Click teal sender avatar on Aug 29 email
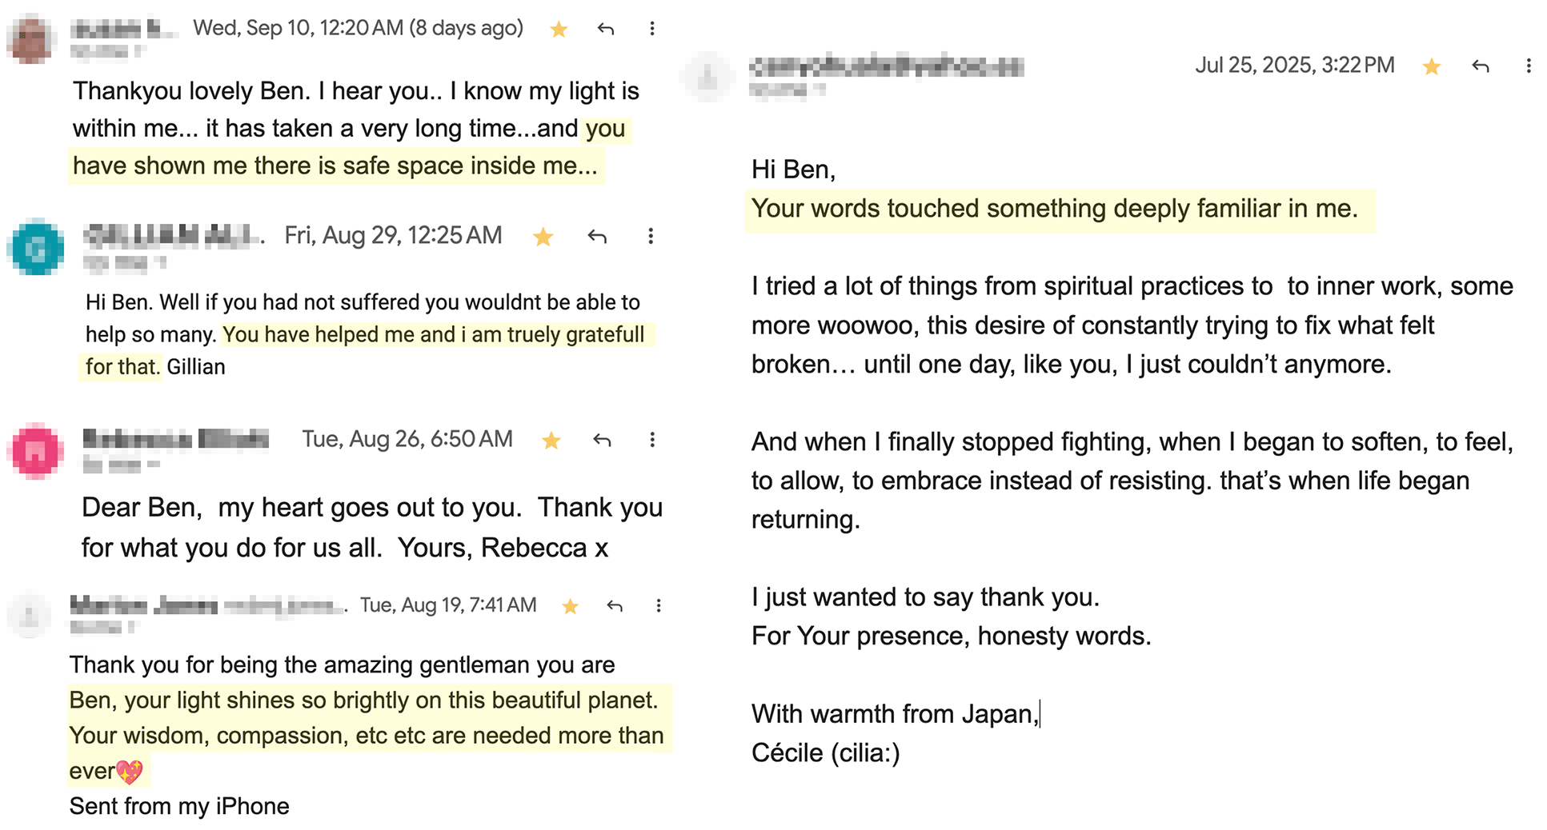This screenshot has width=1547, height=830. [x=36, y=248]
